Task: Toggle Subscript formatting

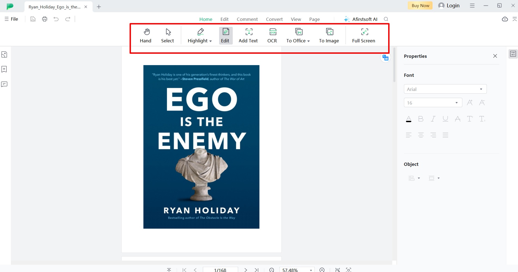Action: point(482,119)
